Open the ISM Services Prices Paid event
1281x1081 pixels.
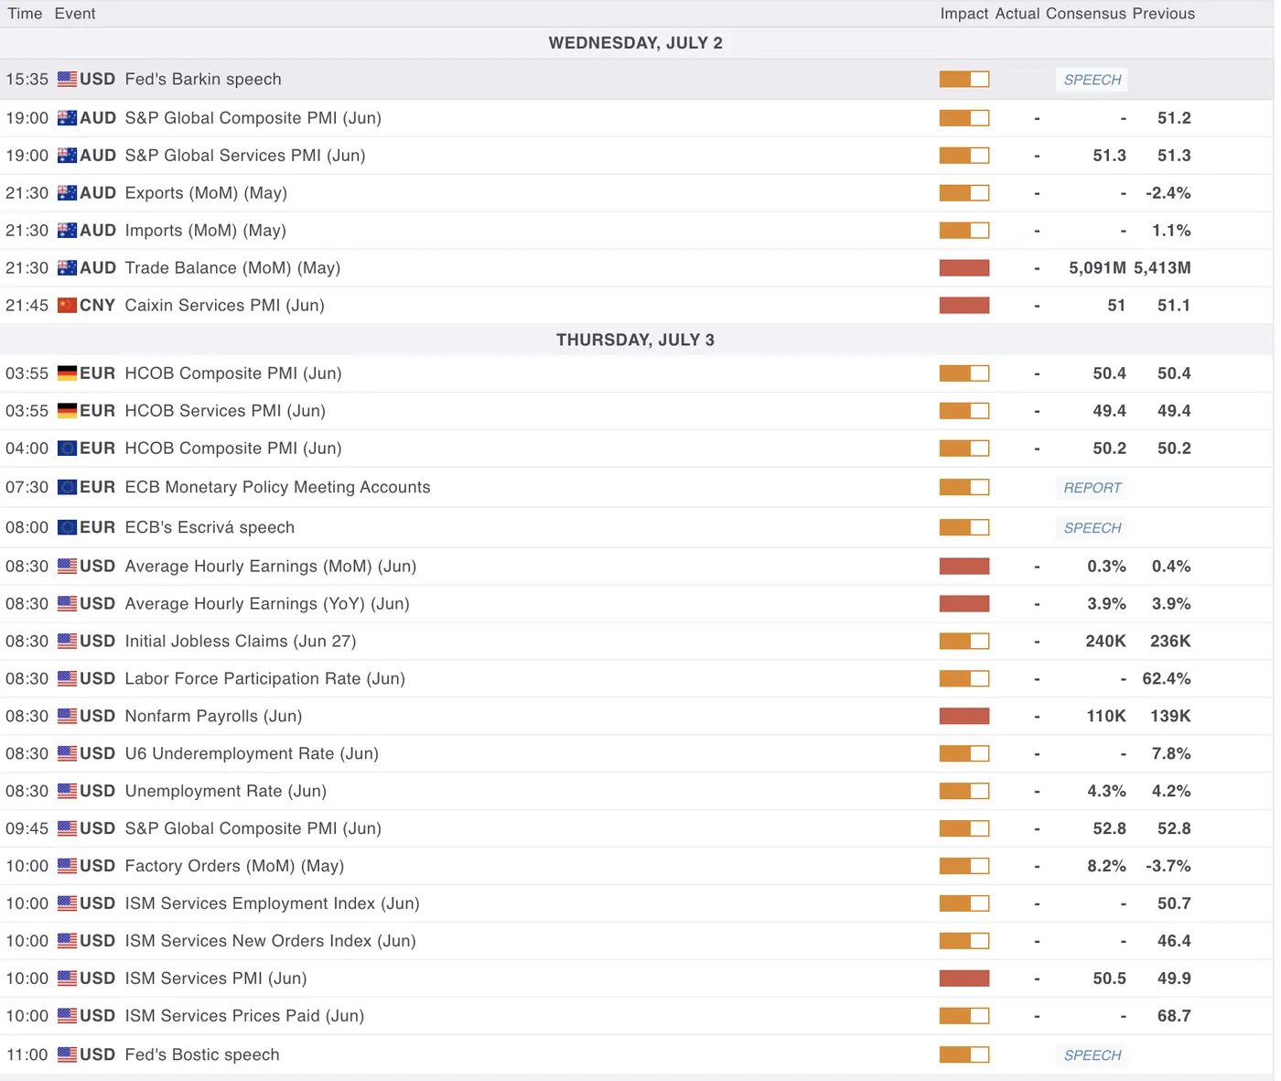[244, 1016]
